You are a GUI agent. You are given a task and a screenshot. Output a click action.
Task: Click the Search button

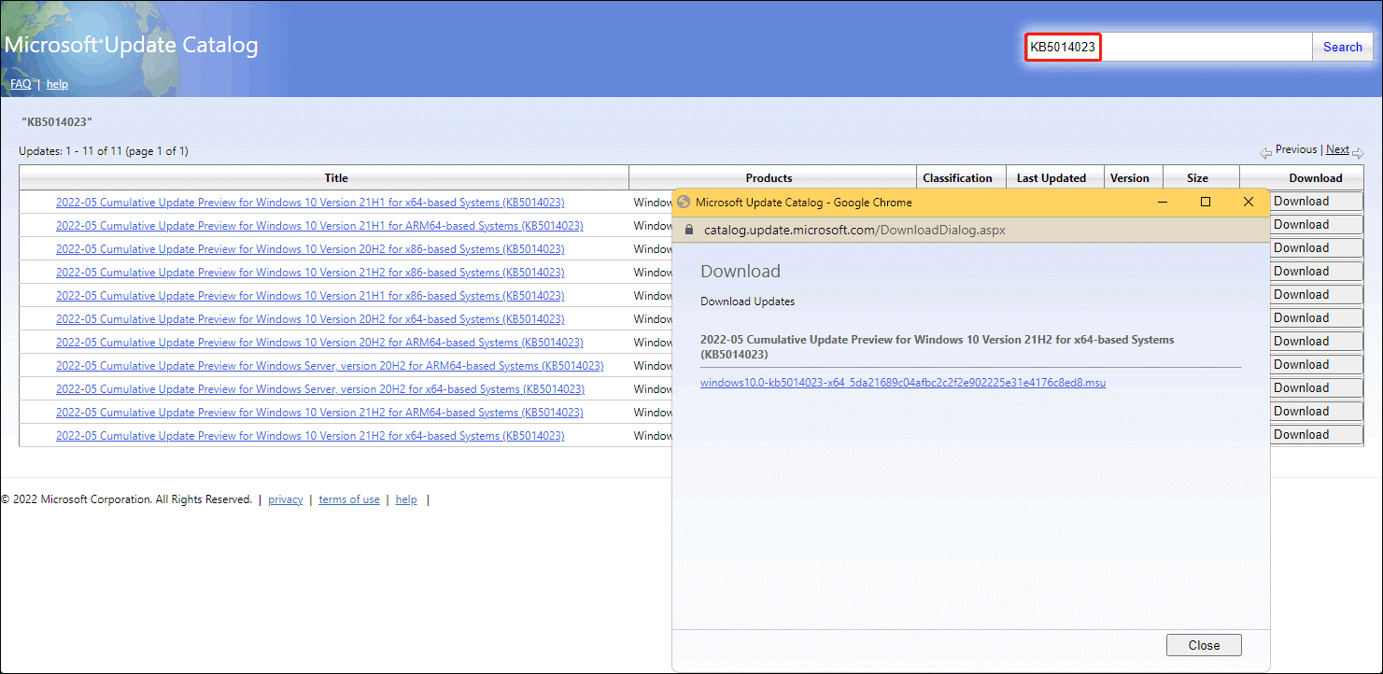(x=1343, y=47)
